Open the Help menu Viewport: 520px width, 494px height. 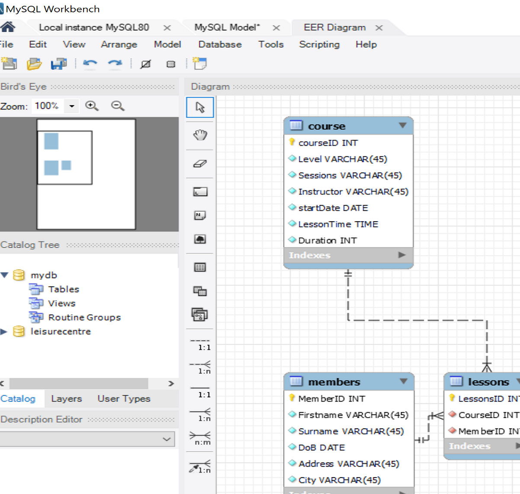(366, 45)
